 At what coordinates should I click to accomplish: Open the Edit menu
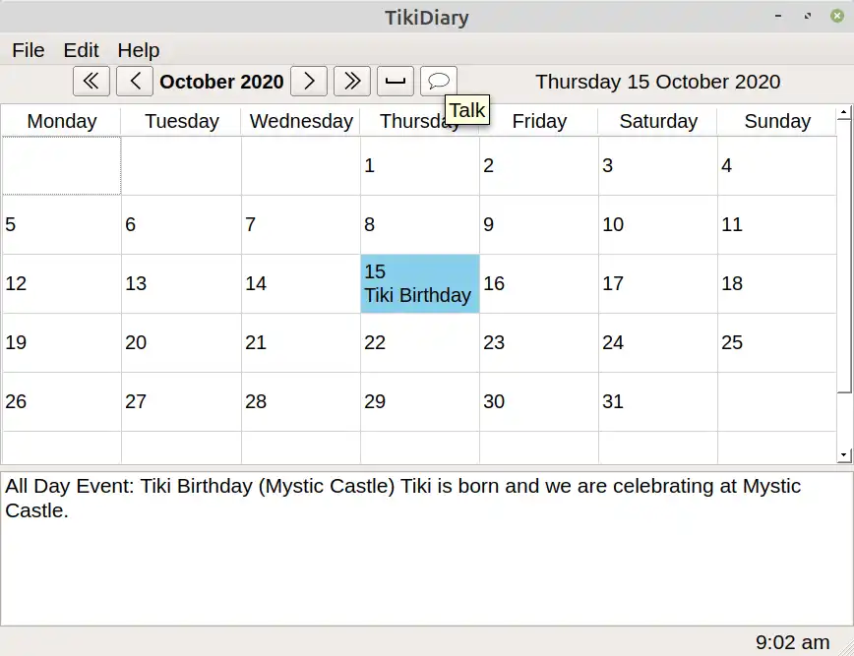point(82,50)
